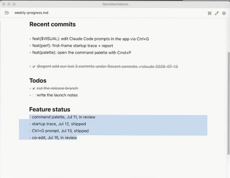This screenshot has height=178, width=230.
Task: Close the OpenMarkdown window
Action: click(4, 4)
